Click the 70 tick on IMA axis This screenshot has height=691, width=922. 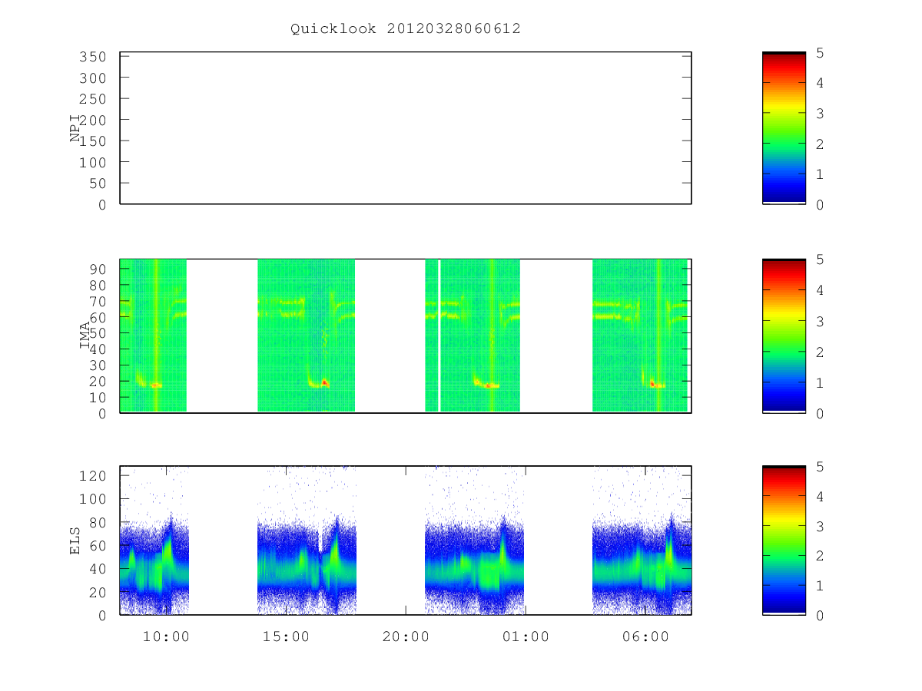[97, 301]
